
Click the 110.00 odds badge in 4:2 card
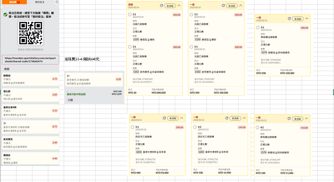304,128
